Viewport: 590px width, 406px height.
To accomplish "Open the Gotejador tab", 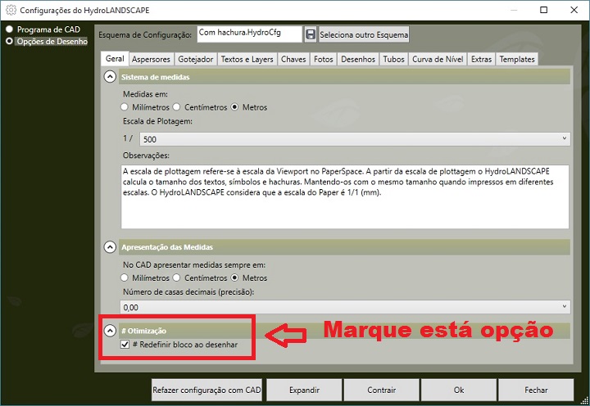I will (x=196, y=60).
